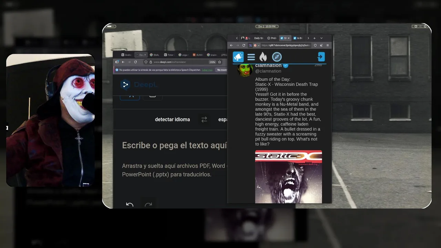Click the URL field in the right browser

coord(286,45)
